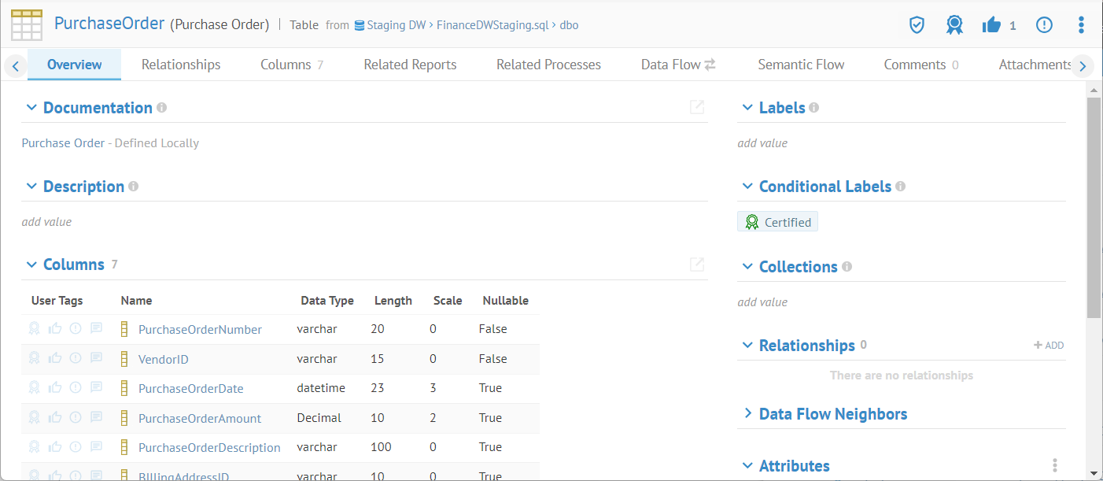Click the vertical scrollbar thumb
Screen dimensions: 1103x481
click(1093, 205)
